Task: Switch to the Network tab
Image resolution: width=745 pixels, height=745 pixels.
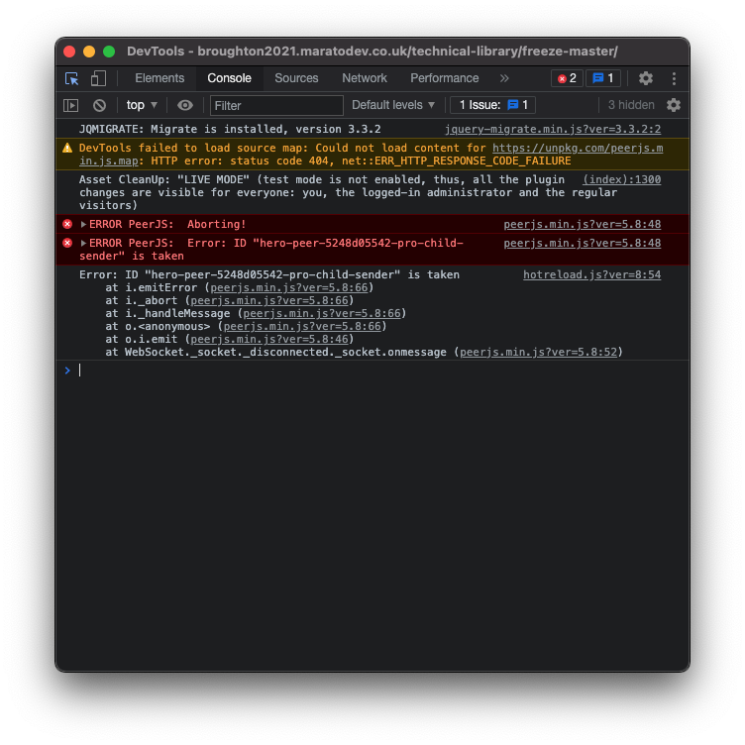Action: (x=365, y=78)
